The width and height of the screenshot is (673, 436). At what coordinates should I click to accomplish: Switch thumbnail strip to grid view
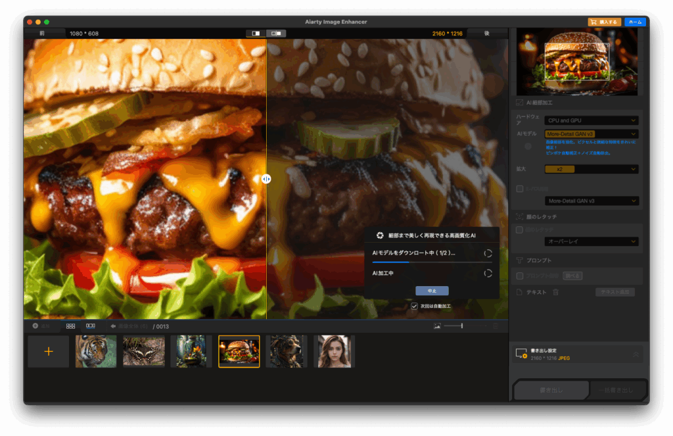(70, 326)
